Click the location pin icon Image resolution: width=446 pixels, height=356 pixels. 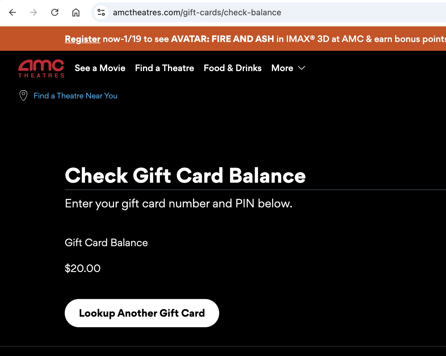coord(23,96)
